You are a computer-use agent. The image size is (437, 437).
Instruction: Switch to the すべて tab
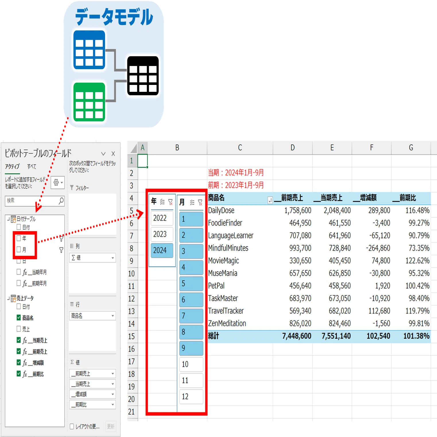point(32,166)
